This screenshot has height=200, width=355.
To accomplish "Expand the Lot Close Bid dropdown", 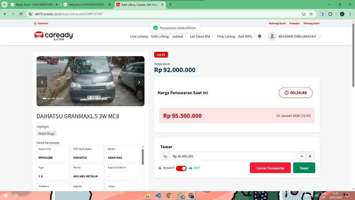I will 201,36.
